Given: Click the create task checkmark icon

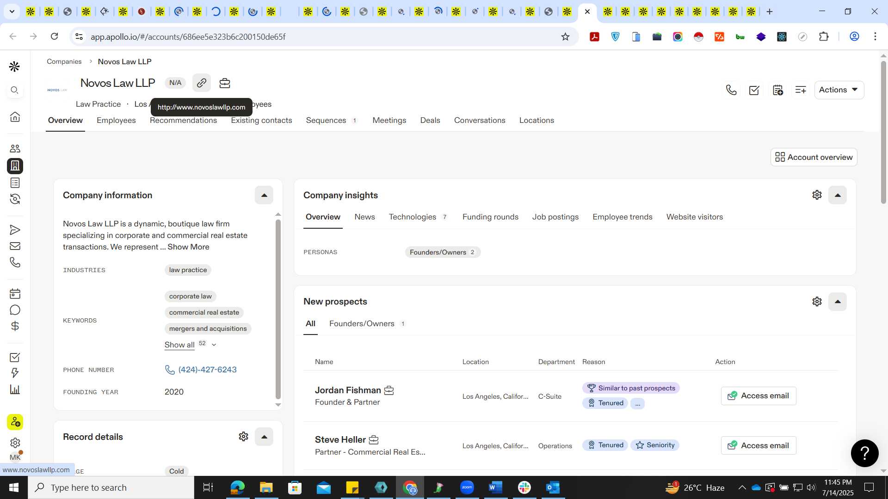Looking at the screenshot, I should click(754, 90).
